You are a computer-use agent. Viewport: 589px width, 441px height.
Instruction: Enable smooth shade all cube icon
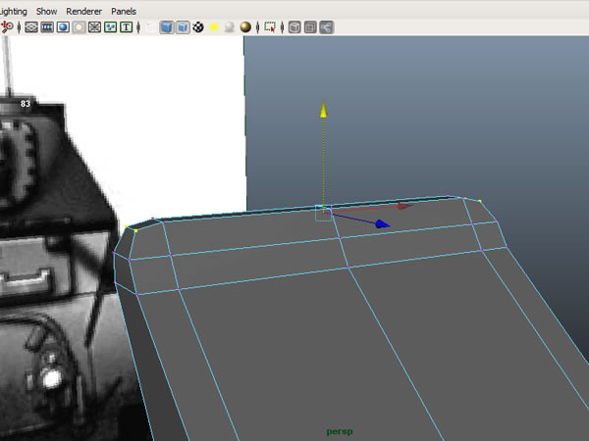(x=166, y=26)
